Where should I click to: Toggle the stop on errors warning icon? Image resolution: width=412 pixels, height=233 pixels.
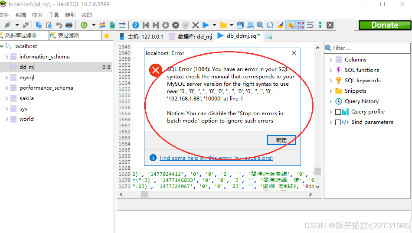pos(290,25)
